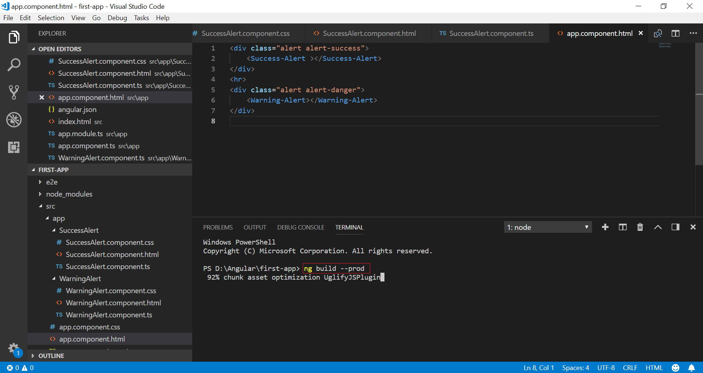Toggle panel position to the right
This screenshot has width=703, height=373.
[675, 227]
